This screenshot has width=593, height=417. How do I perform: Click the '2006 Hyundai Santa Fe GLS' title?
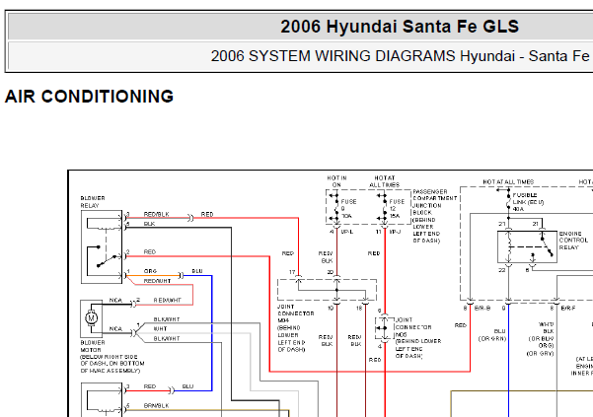coord(400,27)
